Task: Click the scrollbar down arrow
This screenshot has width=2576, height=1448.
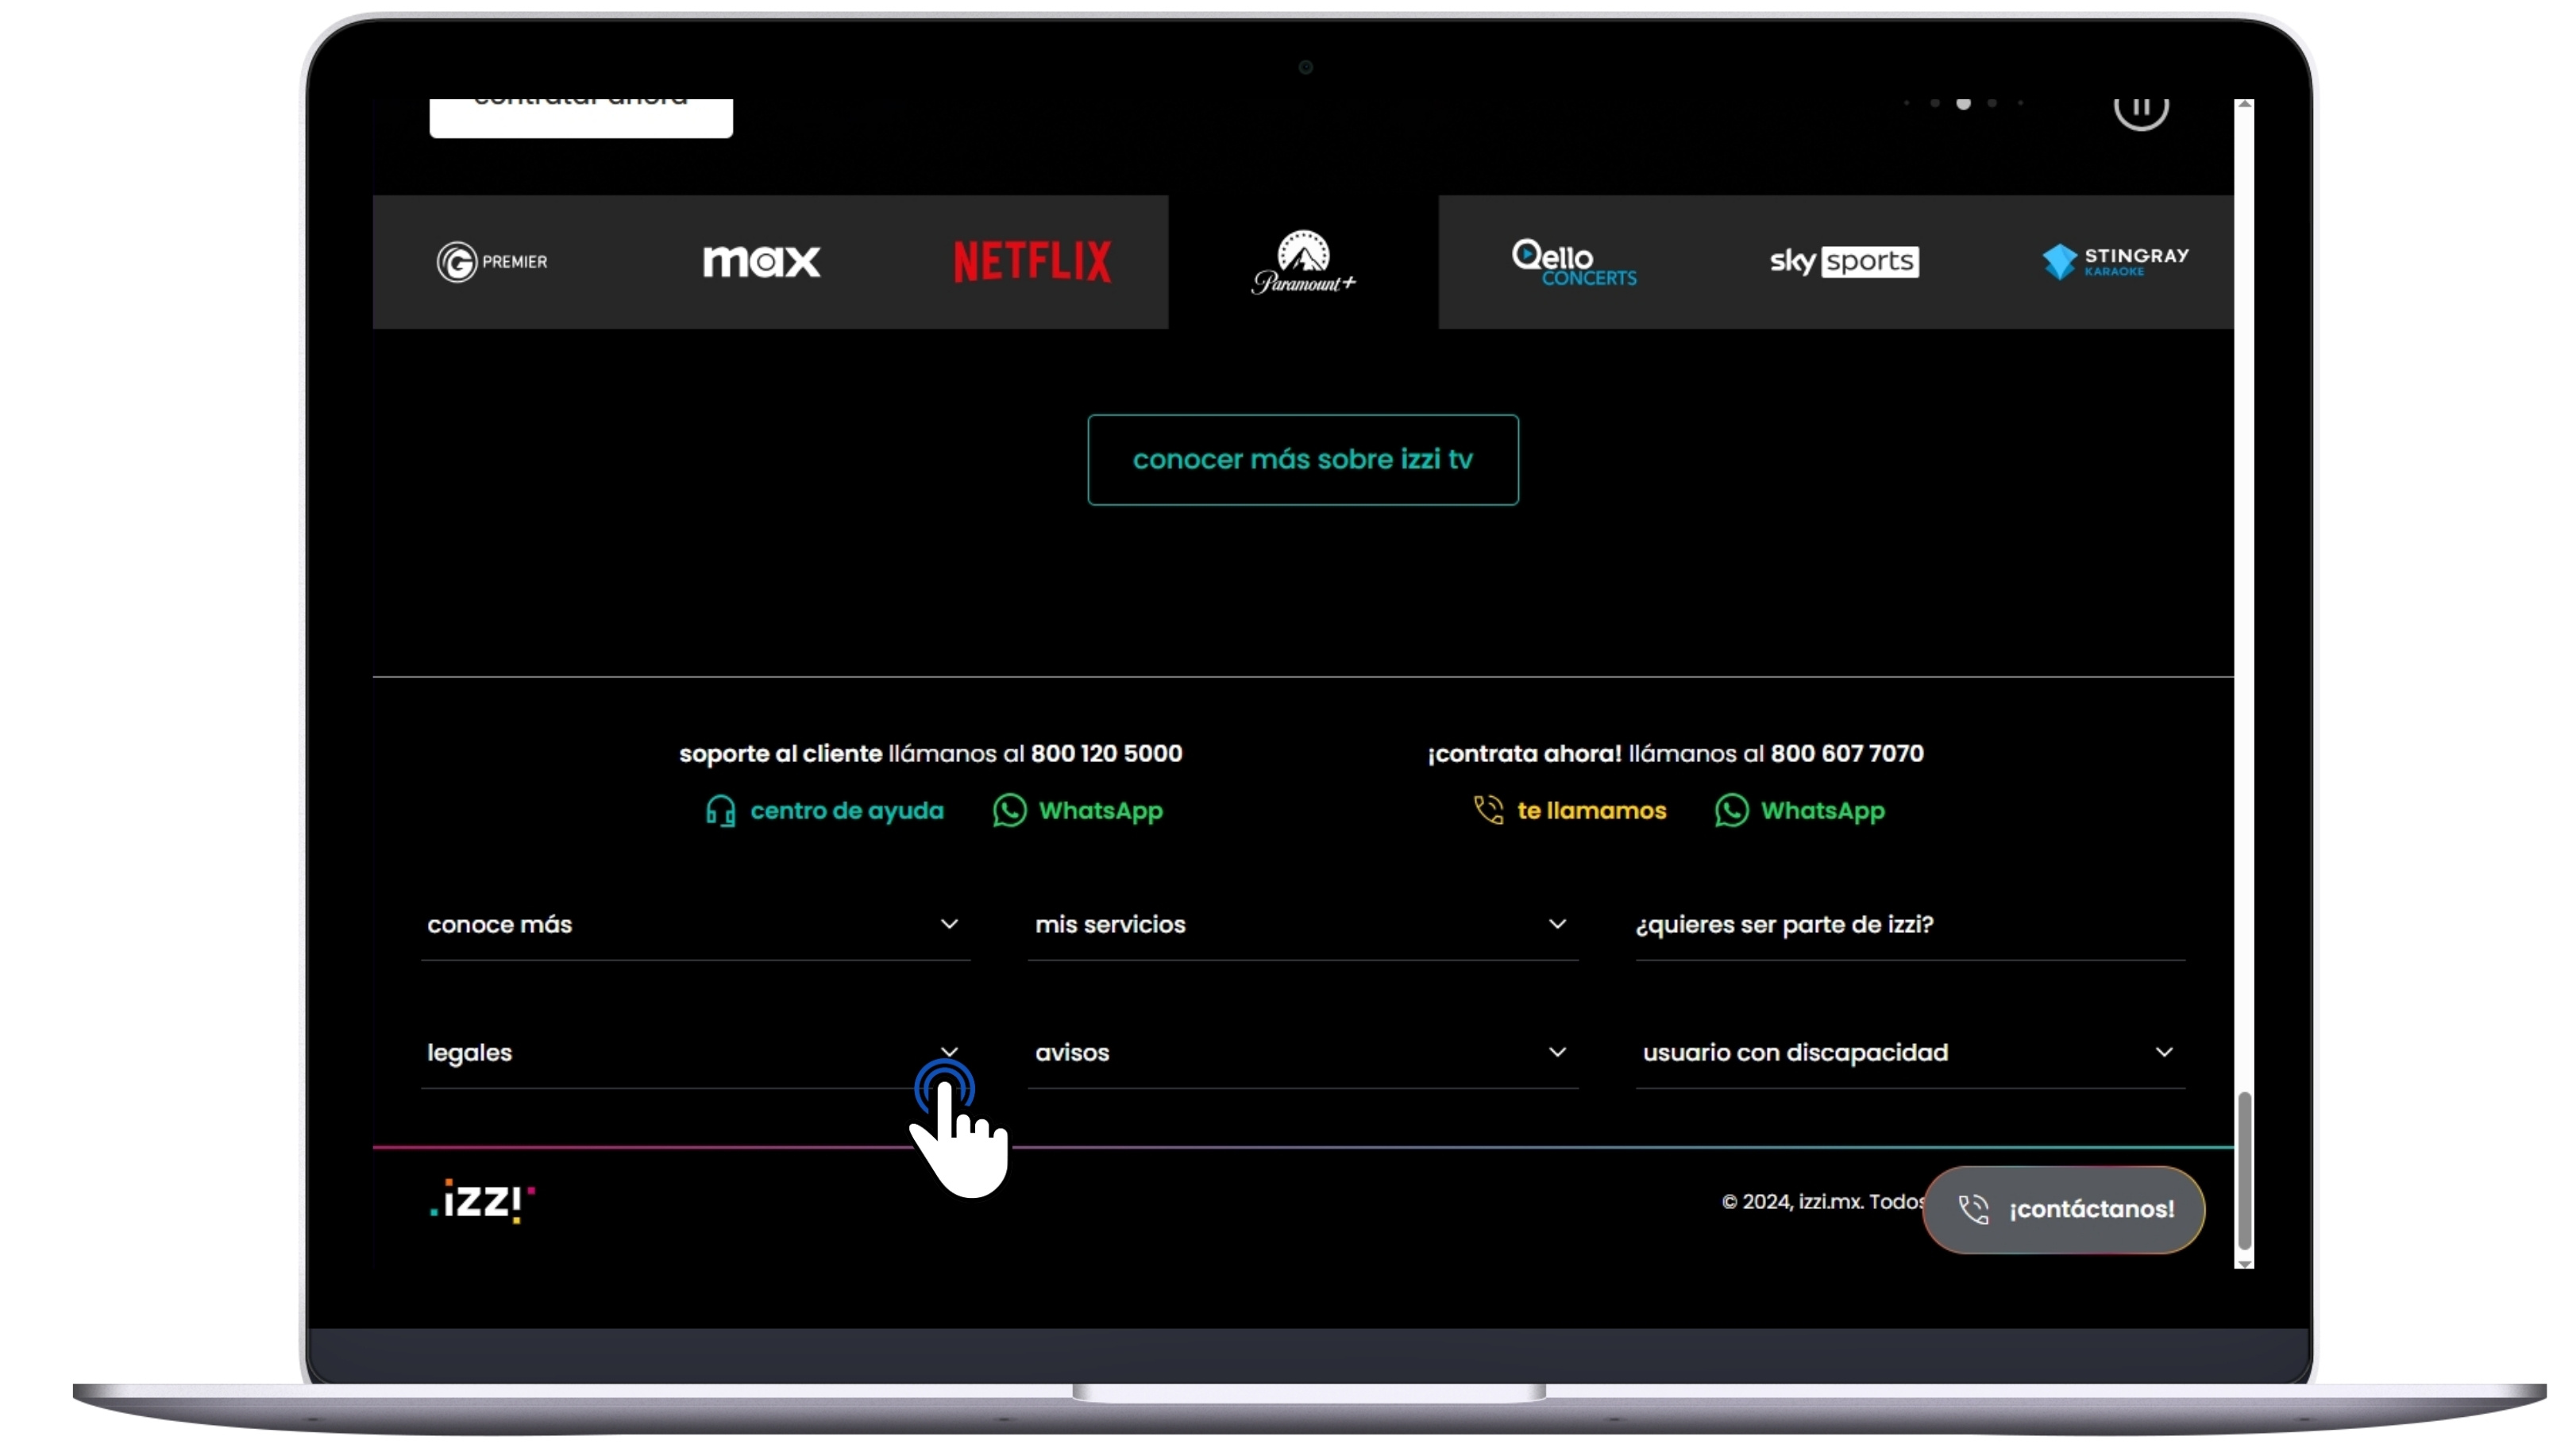Action: (x=2244, y=1263)
